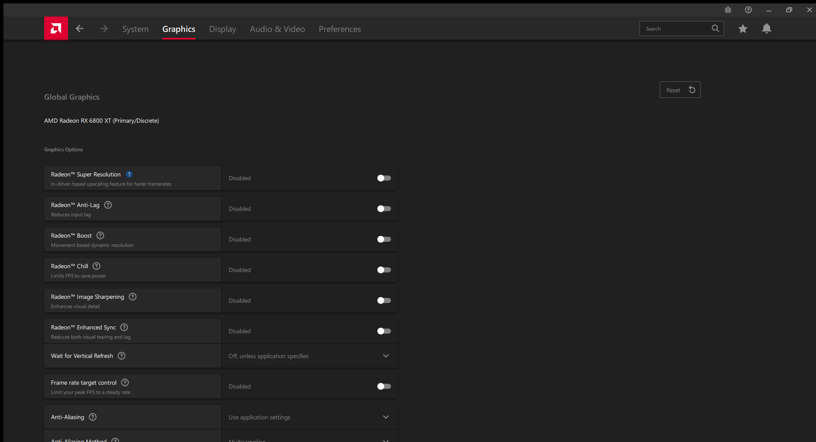This screenshot has height=442, width=816.
Task: Enable Frame rate target control toggle
Action: (384, 386)
